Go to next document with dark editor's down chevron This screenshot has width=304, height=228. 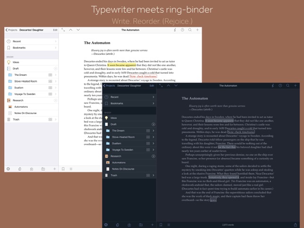pyautogui.click(x=176, y=85)
